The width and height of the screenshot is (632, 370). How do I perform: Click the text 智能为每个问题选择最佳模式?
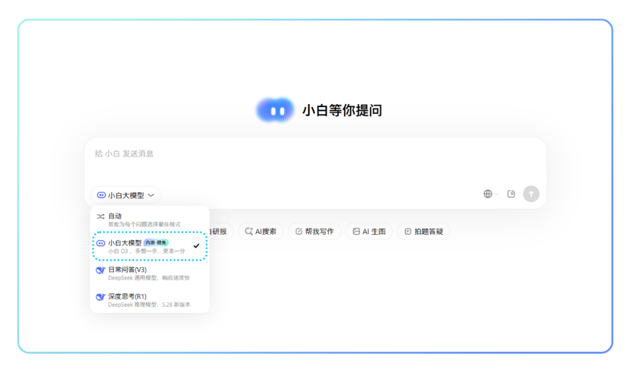[145, 224]
